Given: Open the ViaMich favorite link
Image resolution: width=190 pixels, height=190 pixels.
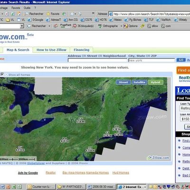Looking at the screenshot, I should (163, 20).
